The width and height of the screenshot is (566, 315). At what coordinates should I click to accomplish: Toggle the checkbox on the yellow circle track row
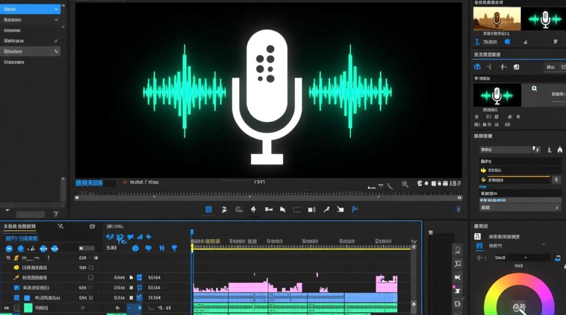tap(91, 268)
